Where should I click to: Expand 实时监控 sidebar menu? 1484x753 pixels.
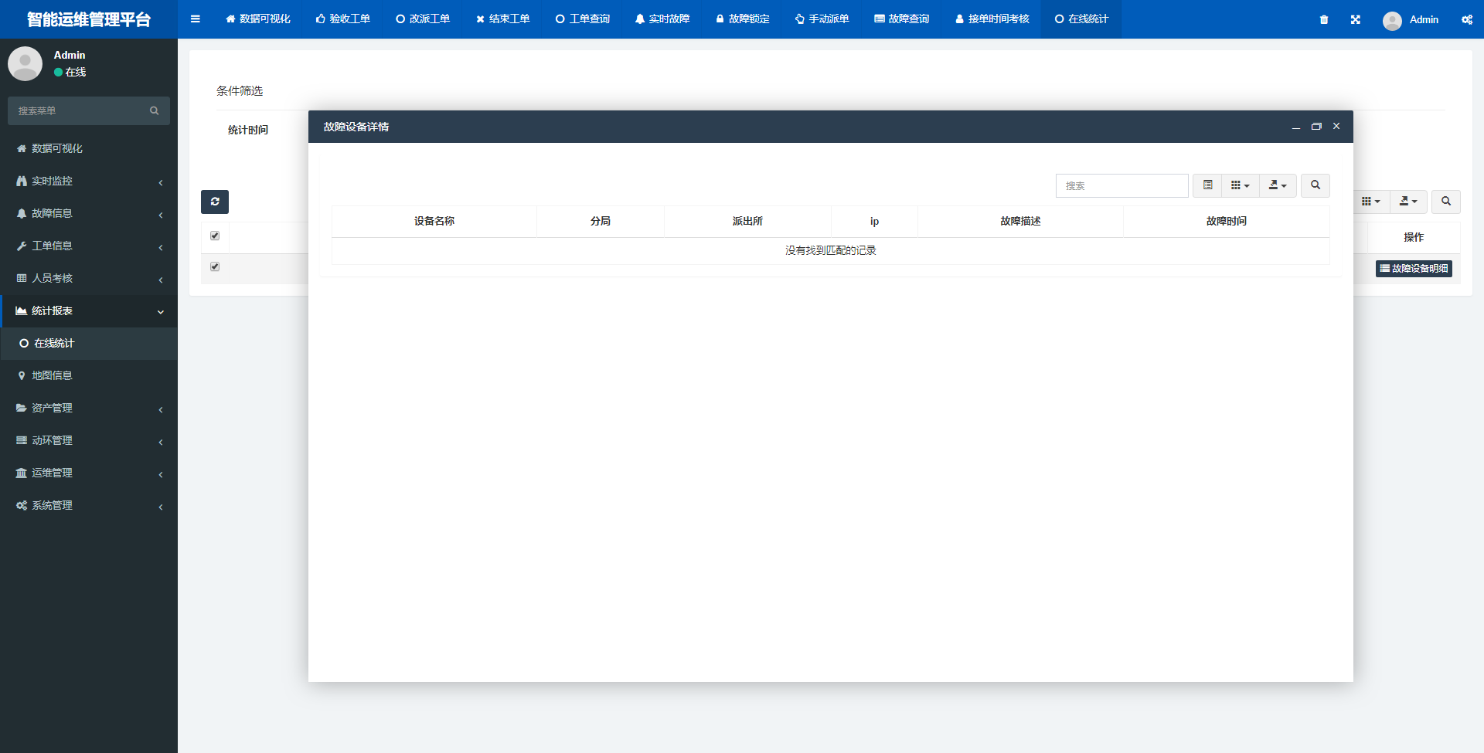(89, 181)
